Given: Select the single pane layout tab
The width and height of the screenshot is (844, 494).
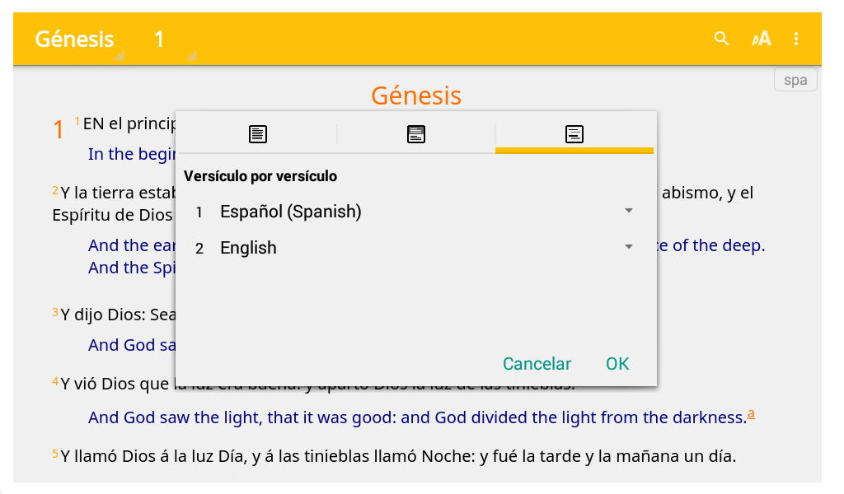Looking at the screenshot, I should pos(258,134).
